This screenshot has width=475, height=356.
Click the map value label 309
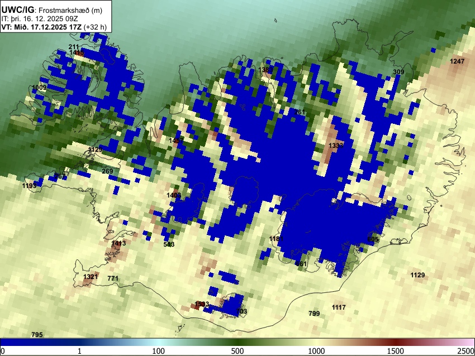pyautogui.click(x=398, y=71)
